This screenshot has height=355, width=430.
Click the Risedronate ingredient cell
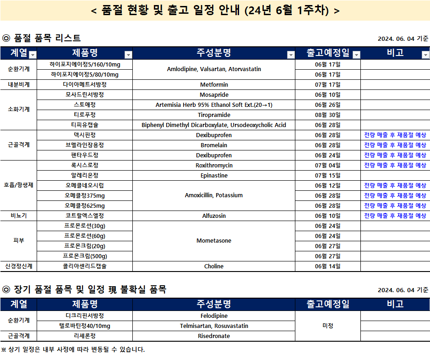(214, 336)
